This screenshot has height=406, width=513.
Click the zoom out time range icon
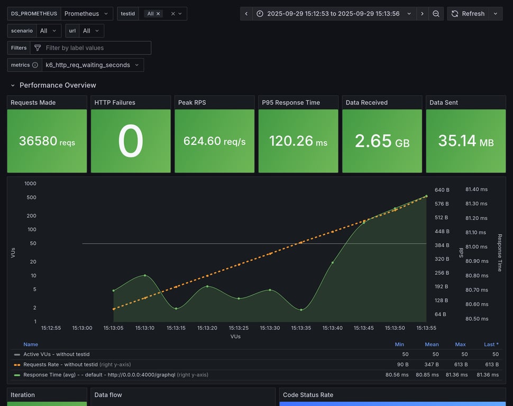click(x=436, y=14)
